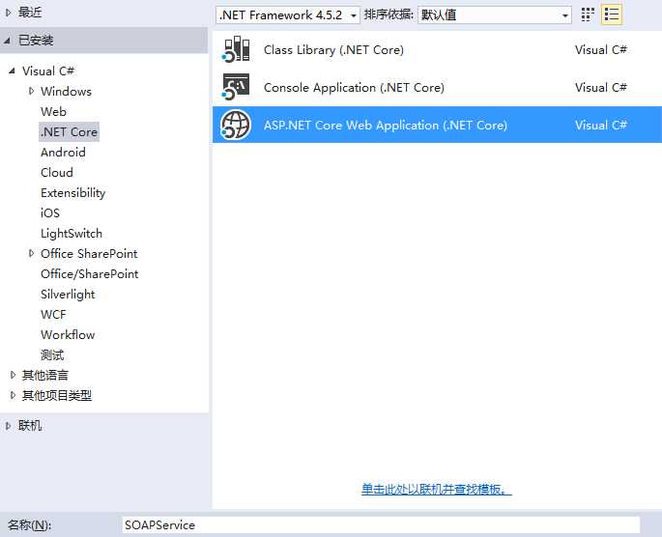Click the 单击此处以联机并查找模板 link

point(437,489)
